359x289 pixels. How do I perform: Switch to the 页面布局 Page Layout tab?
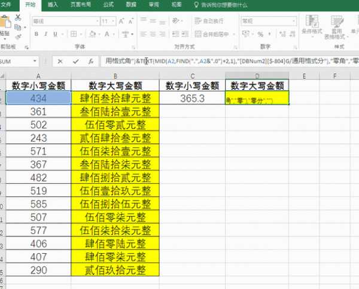pyautogui.click(x=81, y=4)
